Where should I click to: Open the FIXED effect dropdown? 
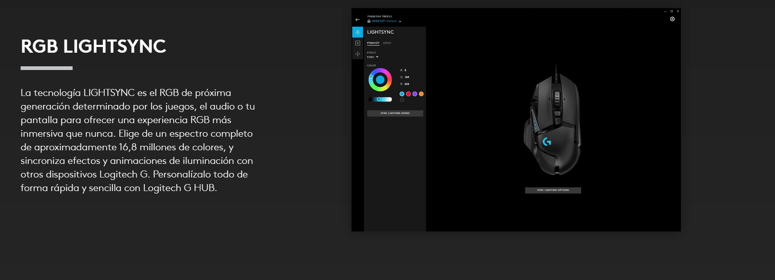click(x=373, y=57)
